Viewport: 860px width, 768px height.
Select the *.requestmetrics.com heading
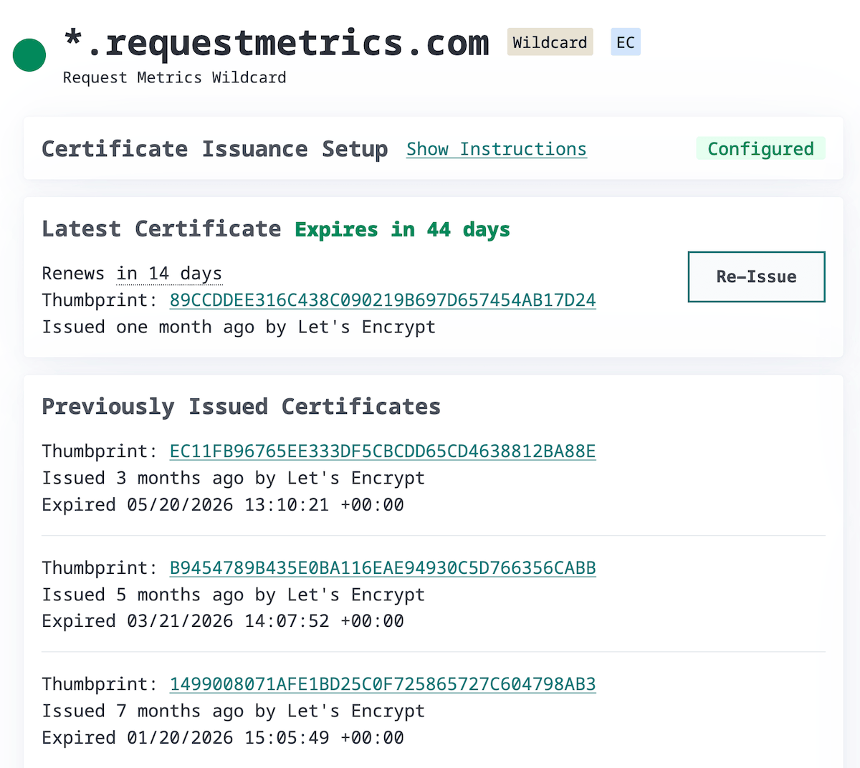click(x=277, y=42)
